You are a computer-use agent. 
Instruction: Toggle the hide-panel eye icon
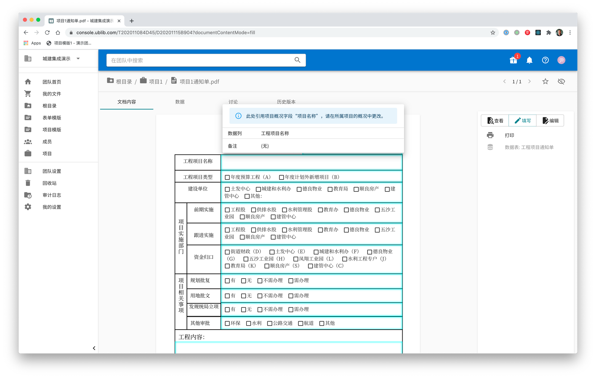pos(561,81)
